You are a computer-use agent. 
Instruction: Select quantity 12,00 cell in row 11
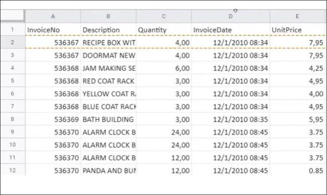[x=163, y=158]
